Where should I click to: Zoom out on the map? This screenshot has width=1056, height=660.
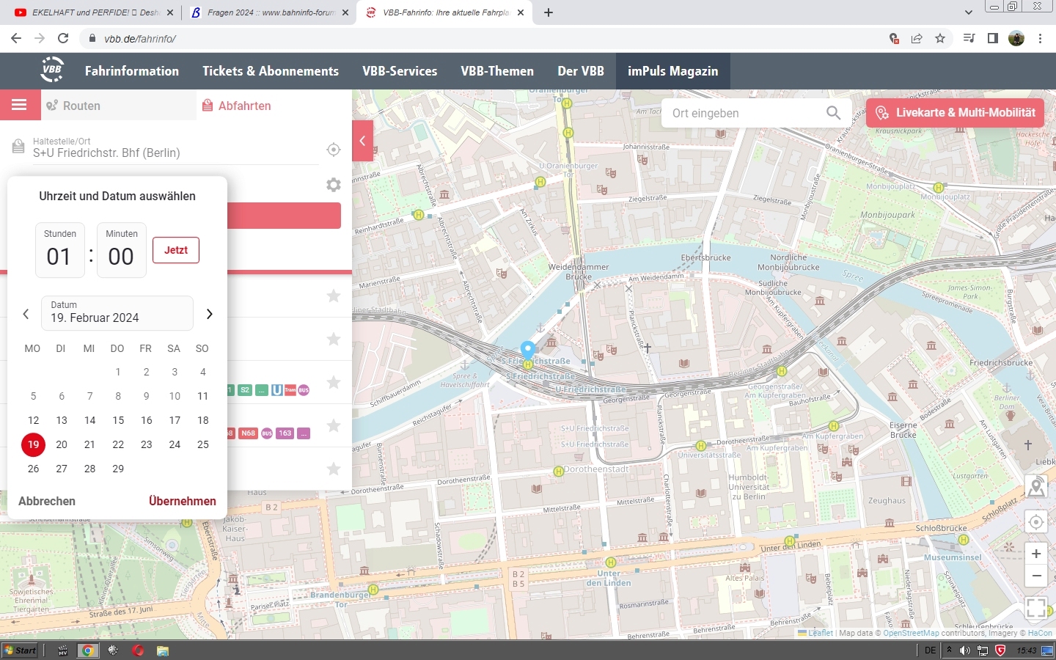(x=1036, y=576)
